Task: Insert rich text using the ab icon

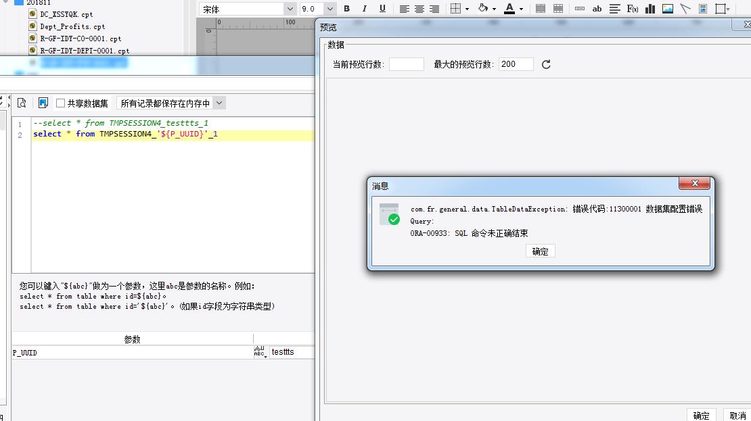Action: pyautogui.click(x=597, y=9)
